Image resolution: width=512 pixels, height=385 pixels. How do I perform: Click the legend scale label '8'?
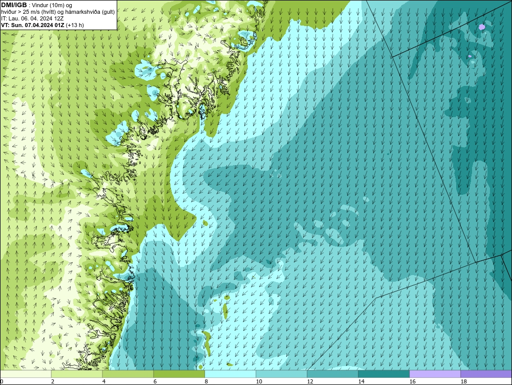point(206,381)
